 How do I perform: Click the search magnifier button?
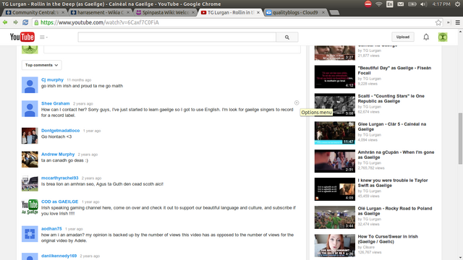click(x=287, y=37)
